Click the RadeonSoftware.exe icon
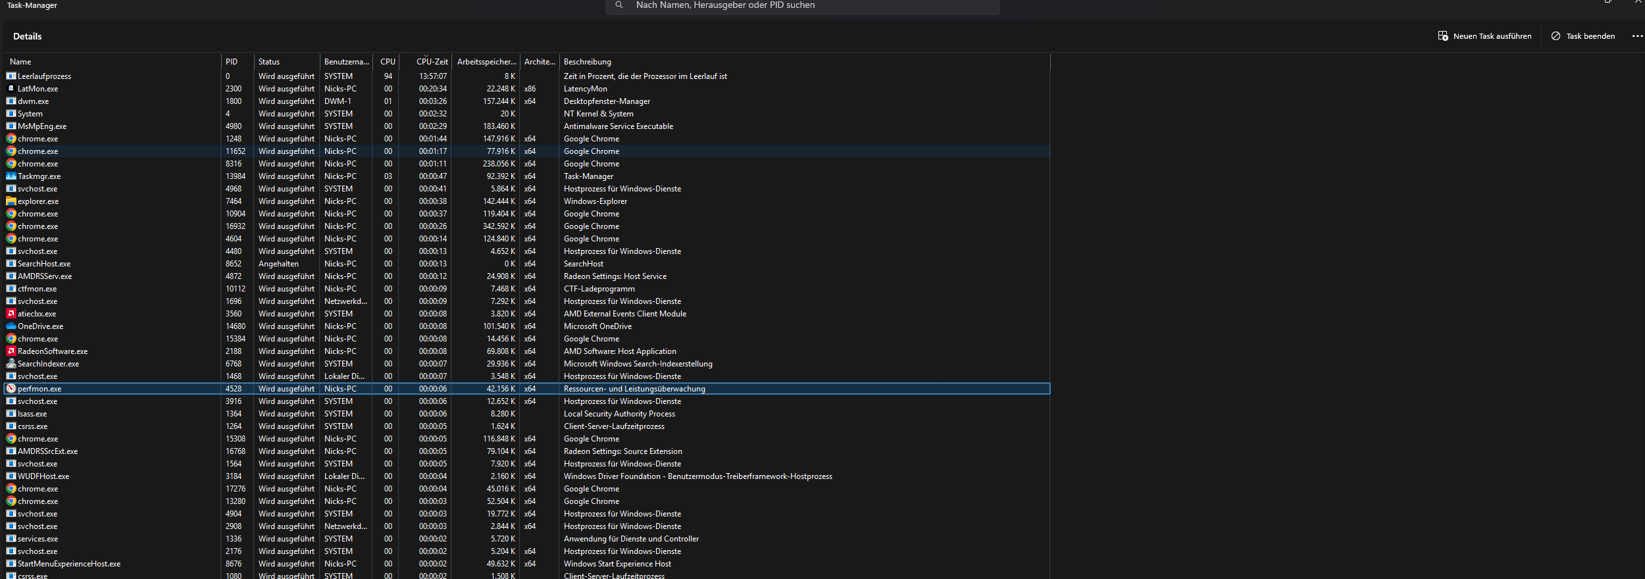 click(x=11, y=351)
